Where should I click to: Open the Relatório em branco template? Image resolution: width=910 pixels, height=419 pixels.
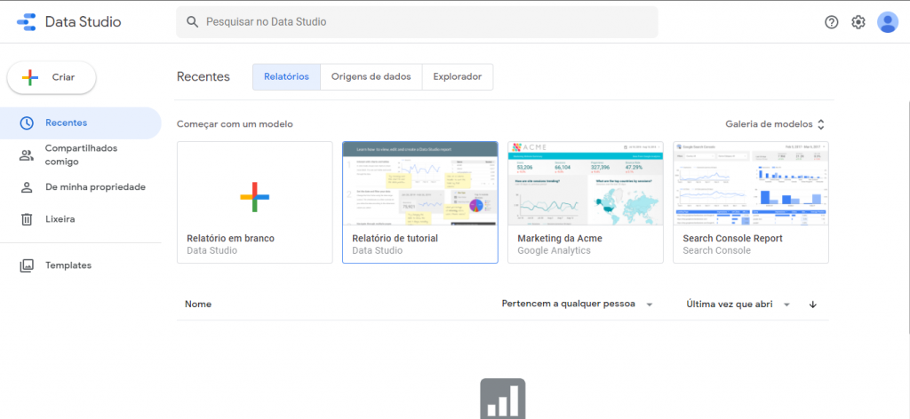click(254, 202)
